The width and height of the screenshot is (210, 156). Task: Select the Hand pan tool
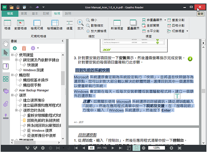[x=5, y=44]
